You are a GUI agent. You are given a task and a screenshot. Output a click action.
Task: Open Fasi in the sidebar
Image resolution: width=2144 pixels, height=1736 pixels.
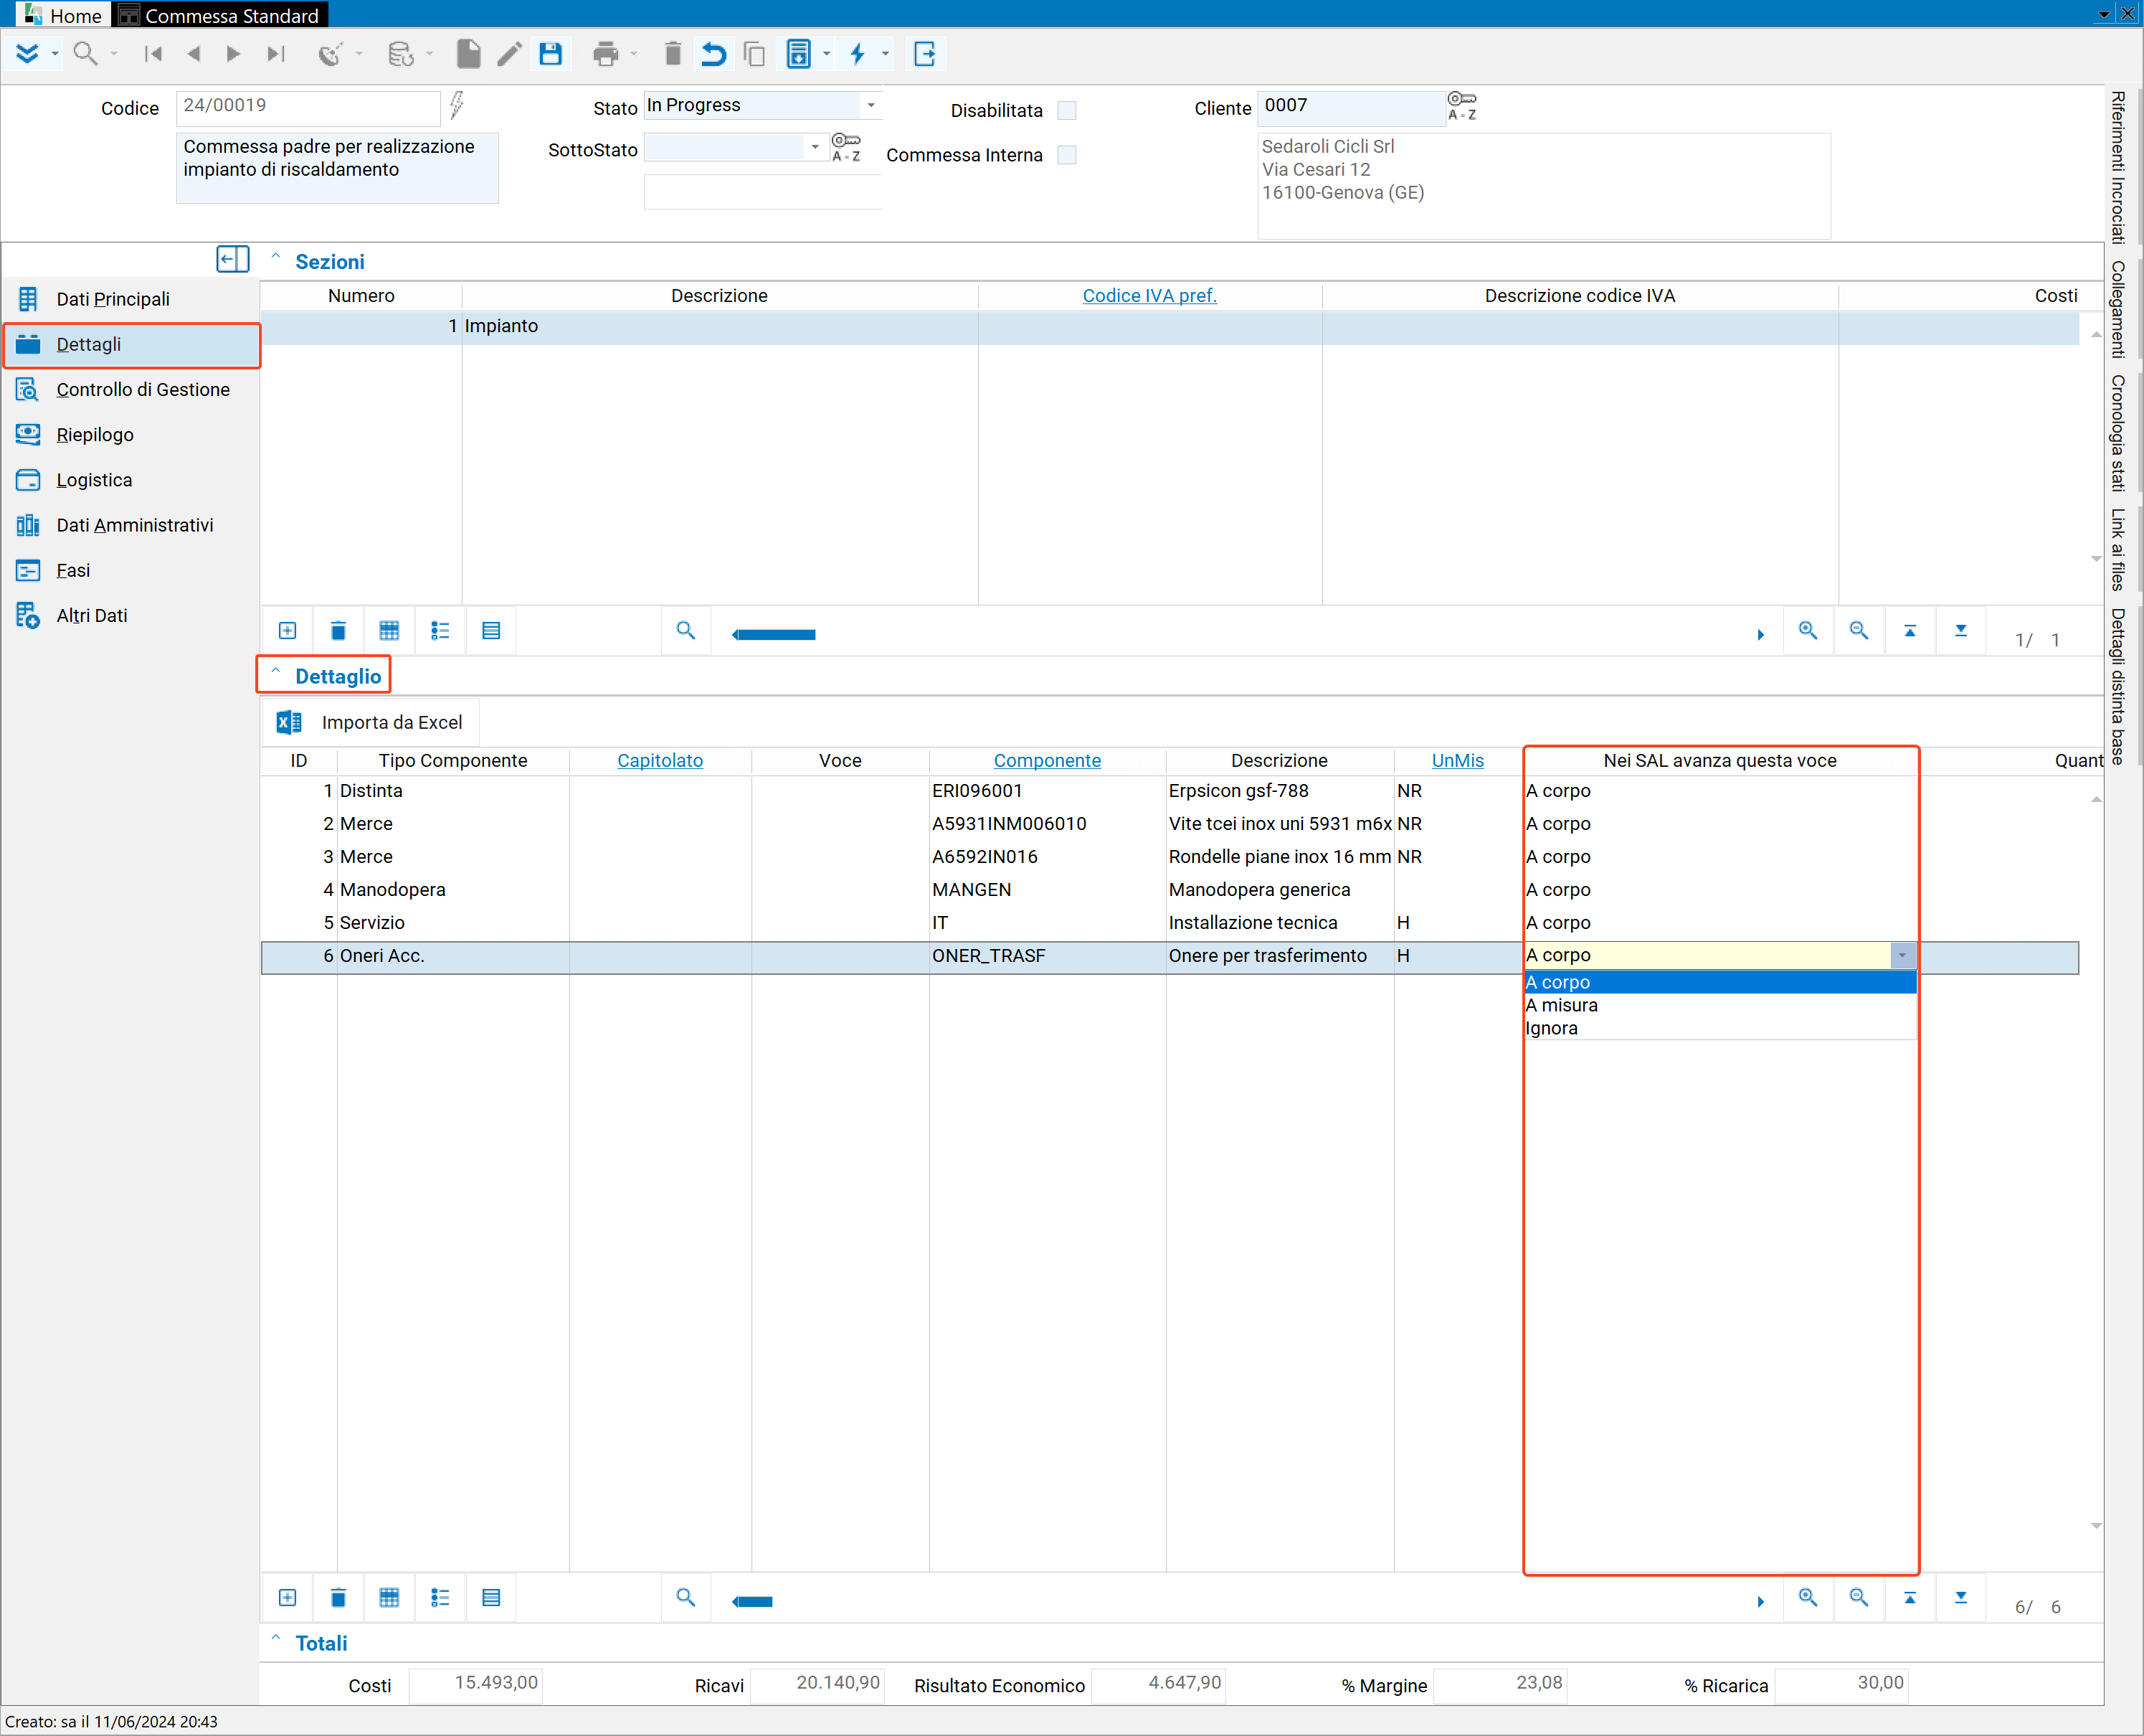point(130,570)
